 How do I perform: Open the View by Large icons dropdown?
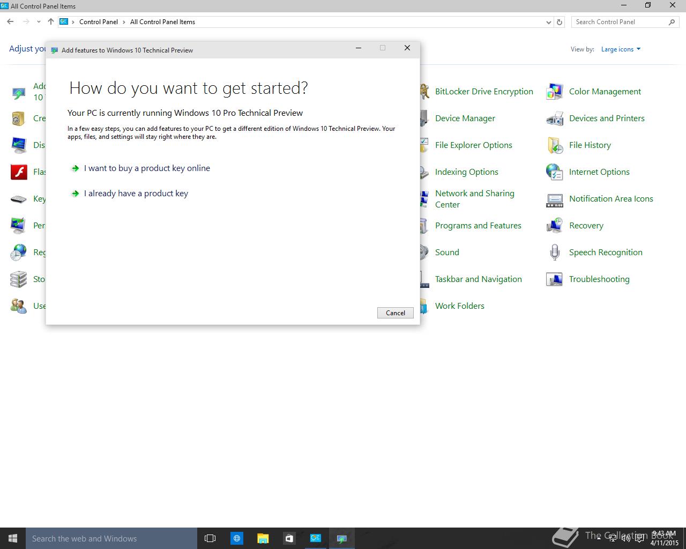click(x=621, y=49)
